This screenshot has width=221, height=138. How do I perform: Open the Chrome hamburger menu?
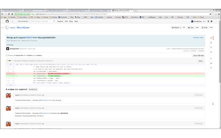coord(219,14)
